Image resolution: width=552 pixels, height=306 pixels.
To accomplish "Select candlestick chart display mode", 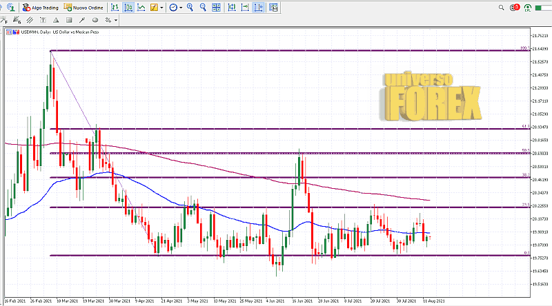I will pos(128,8).
